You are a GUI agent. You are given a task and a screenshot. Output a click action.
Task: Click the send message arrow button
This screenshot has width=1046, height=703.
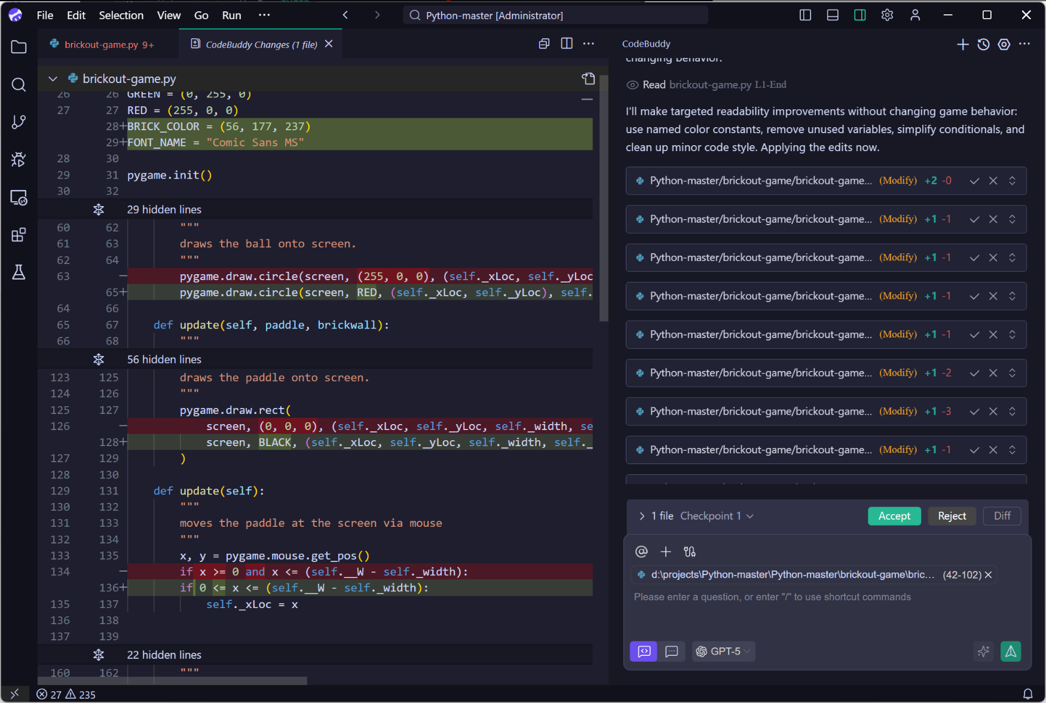pyautogui.click(x=1011, y=651)
